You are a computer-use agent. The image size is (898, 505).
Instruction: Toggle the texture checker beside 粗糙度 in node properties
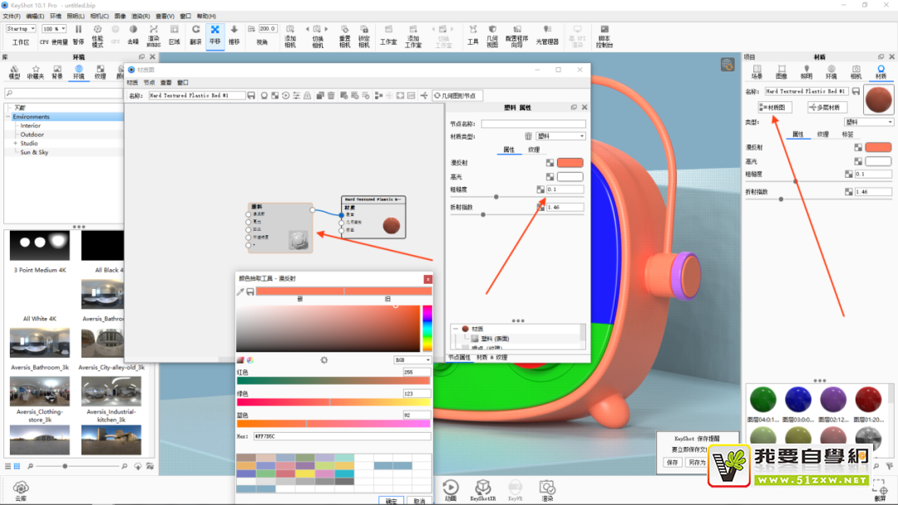[x=540, y=190]
